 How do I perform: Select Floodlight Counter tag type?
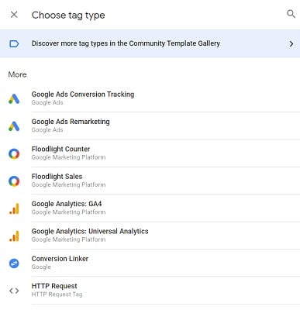click(165, 153)
